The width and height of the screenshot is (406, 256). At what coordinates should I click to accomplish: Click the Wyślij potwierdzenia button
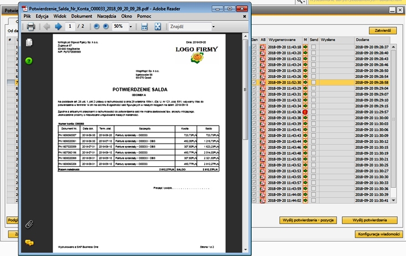pyautogui.click(x=369, y=220)
